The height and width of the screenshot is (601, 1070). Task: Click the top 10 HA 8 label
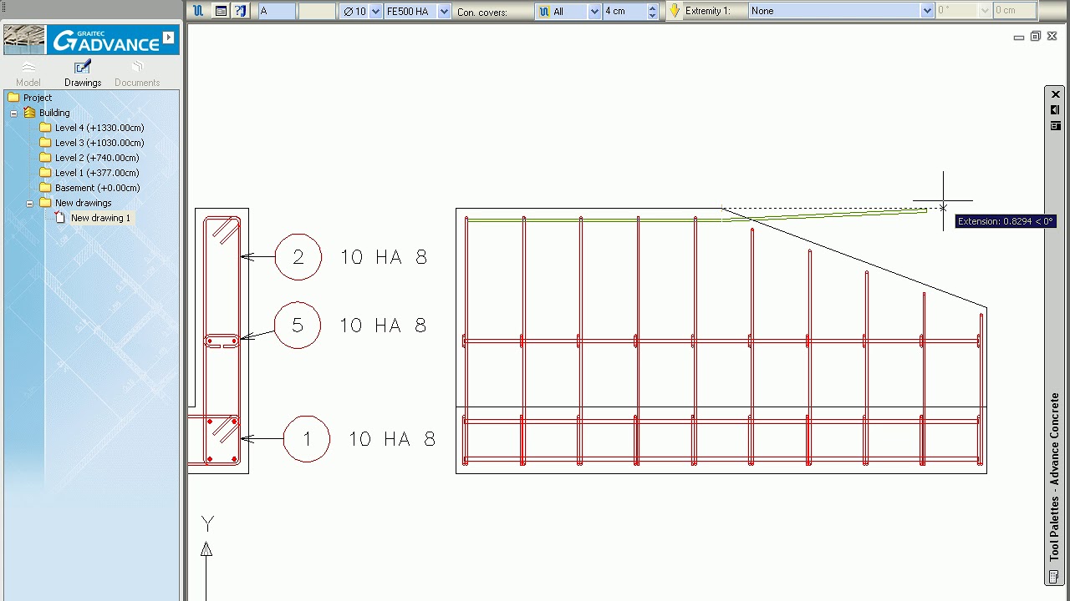pyautogui.click(x=384, y=257)
